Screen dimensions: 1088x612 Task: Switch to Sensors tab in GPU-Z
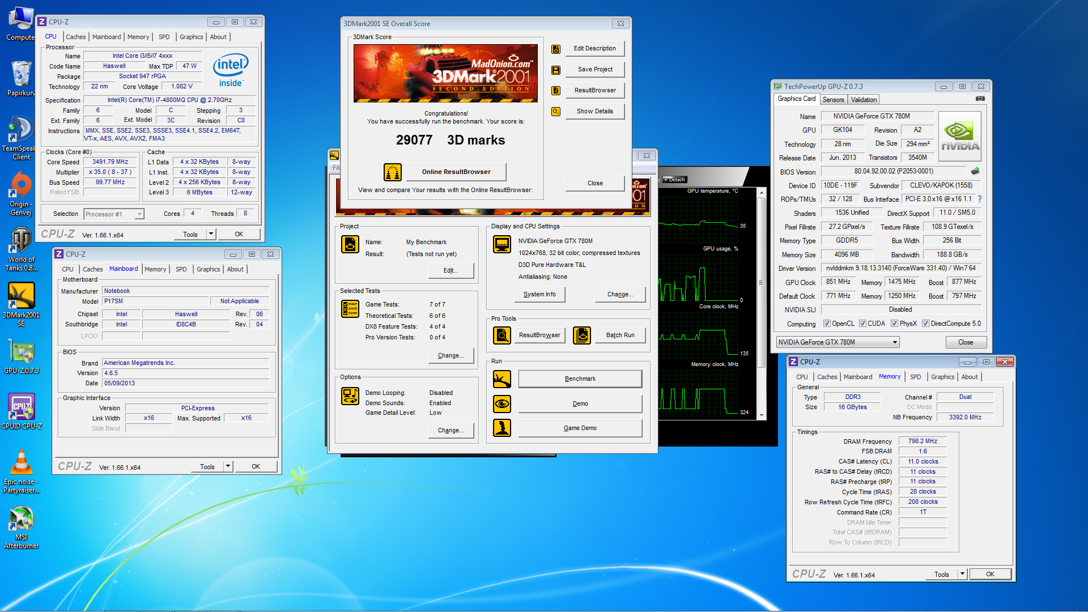[833, 100]
